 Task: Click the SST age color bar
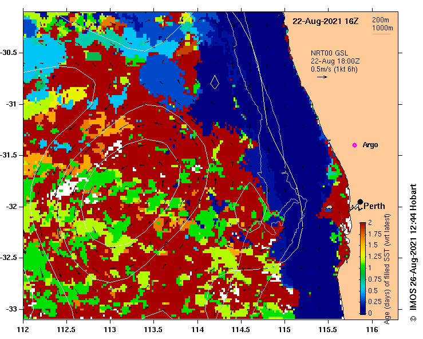pyautogui.click(x=363, y=269)
